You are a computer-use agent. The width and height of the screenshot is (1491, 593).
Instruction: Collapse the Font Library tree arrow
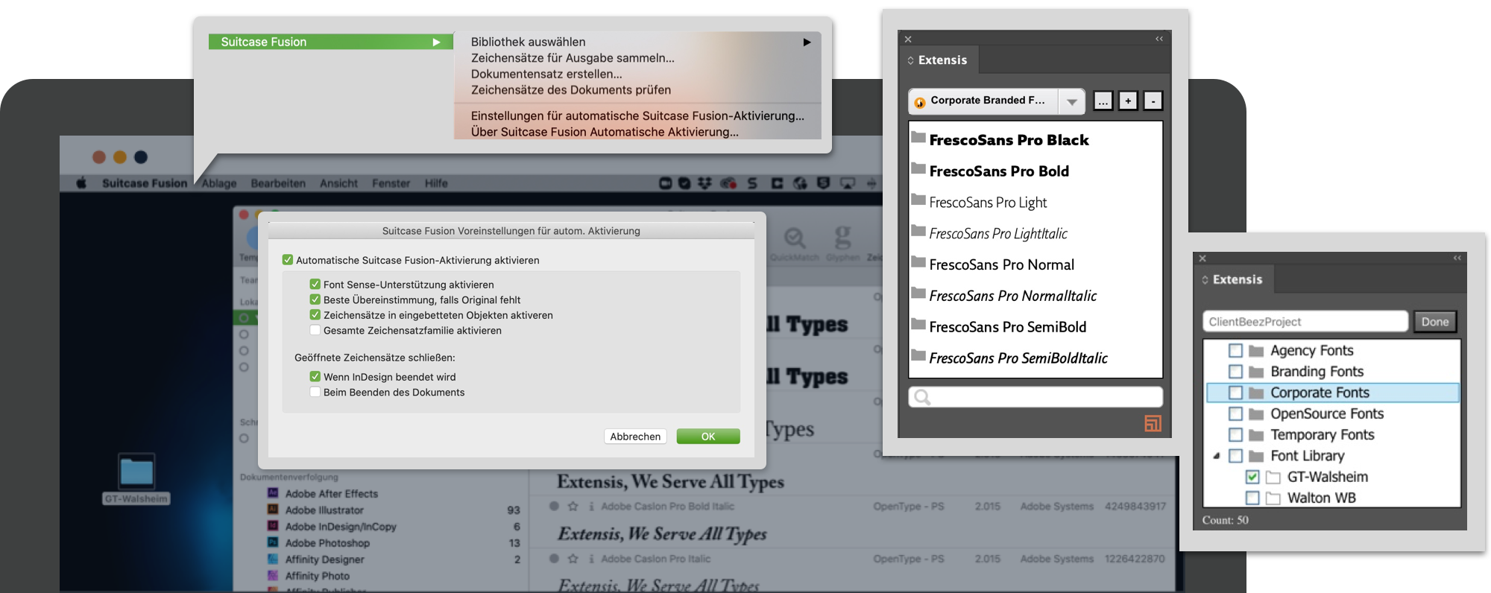coord(1217,456)
